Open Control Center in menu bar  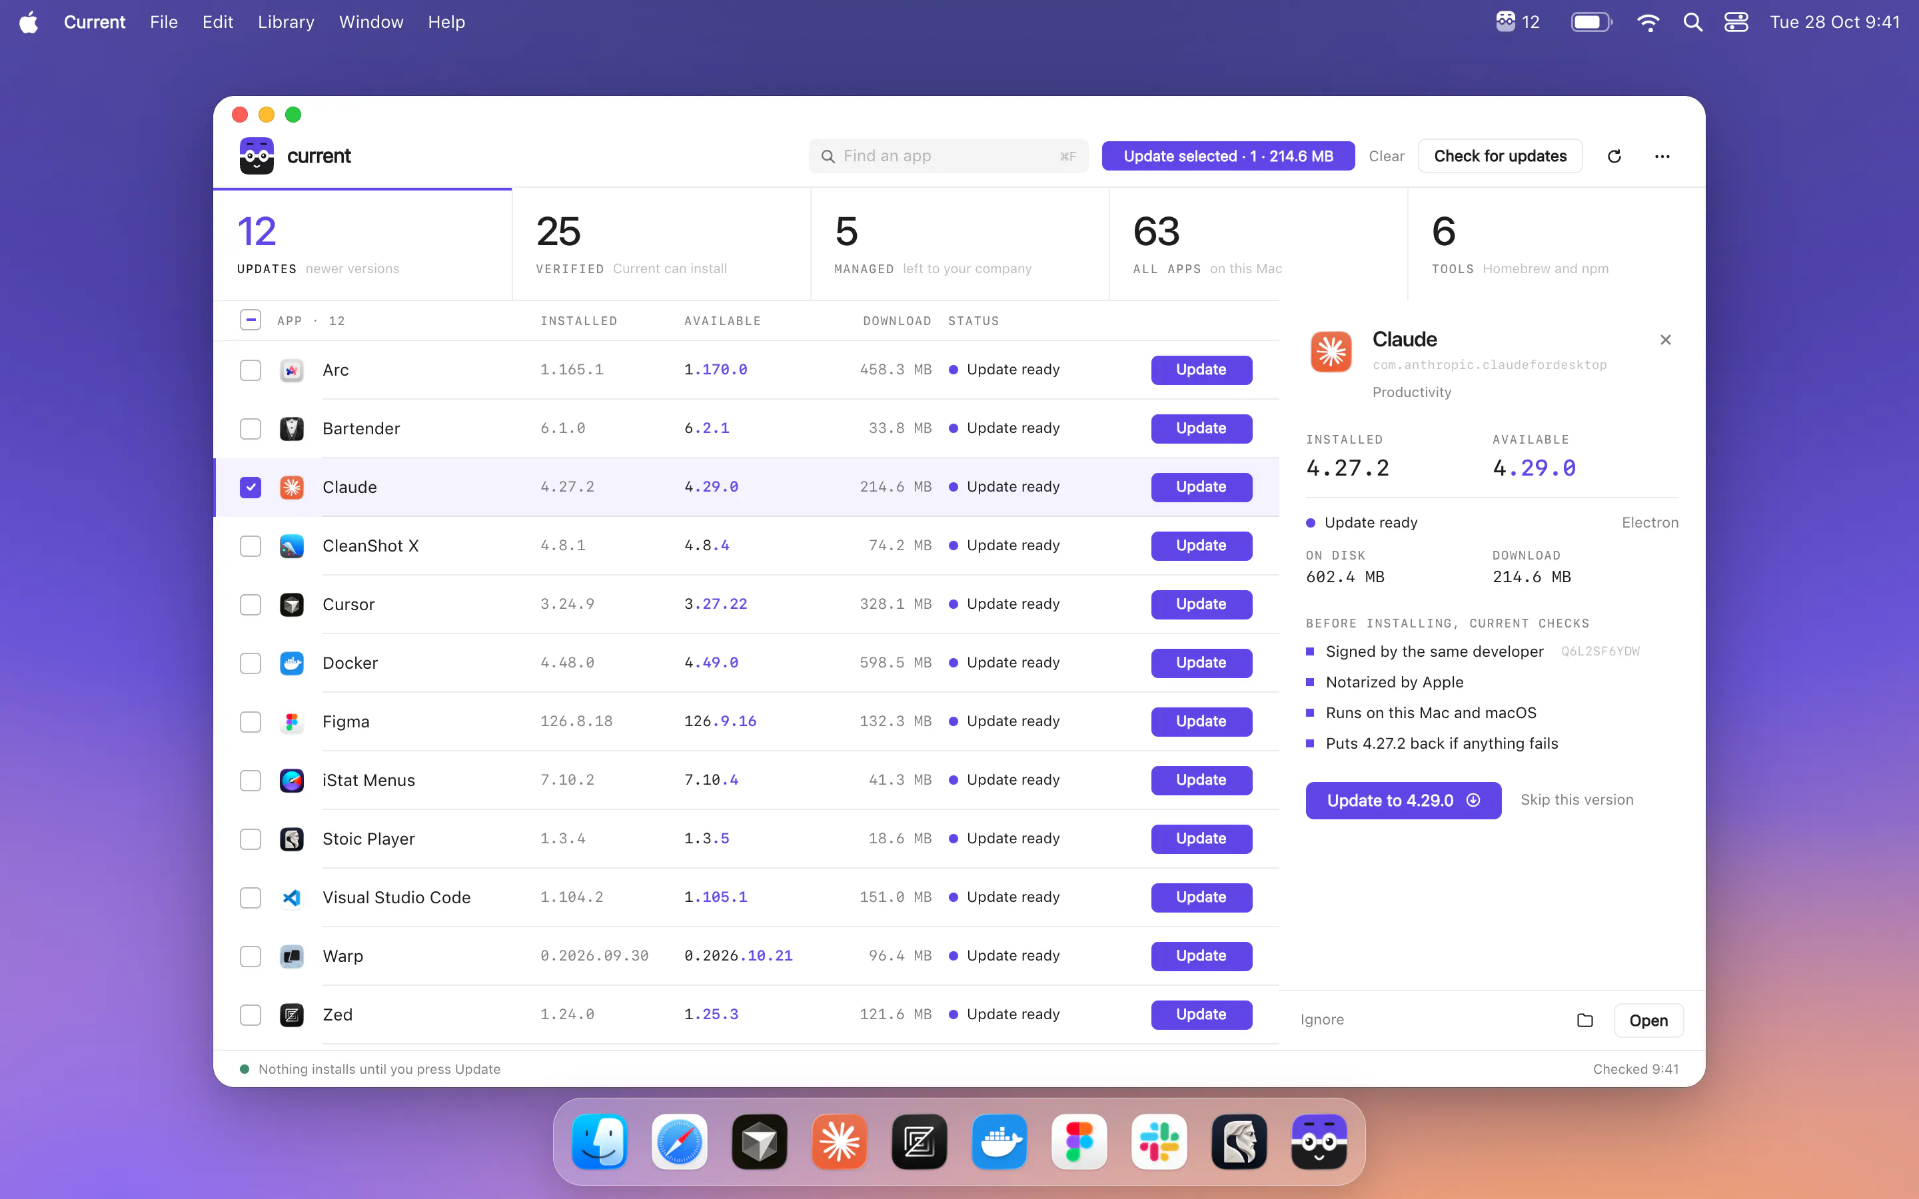point(1736,22)
